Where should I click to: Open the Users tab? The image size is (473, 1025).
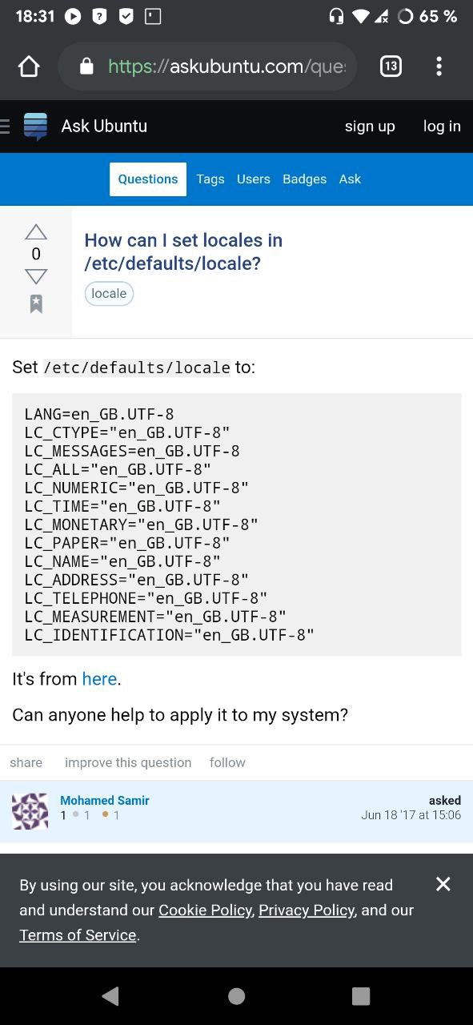click(x=254, y=179)
